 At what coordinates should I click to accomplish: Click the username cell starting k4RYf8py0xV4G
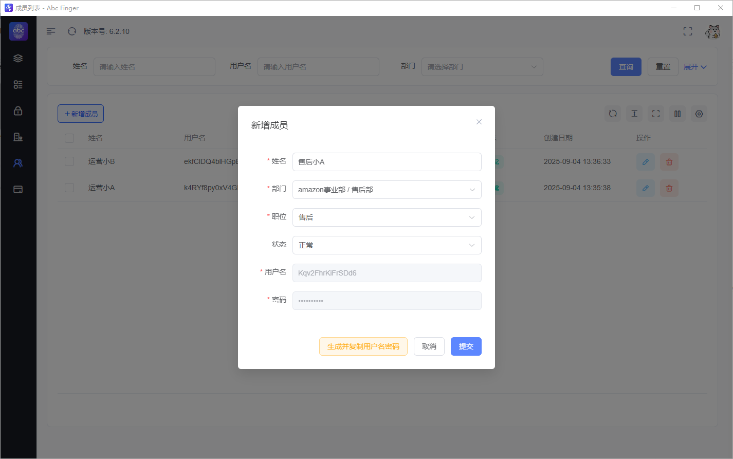pos(211,188)
